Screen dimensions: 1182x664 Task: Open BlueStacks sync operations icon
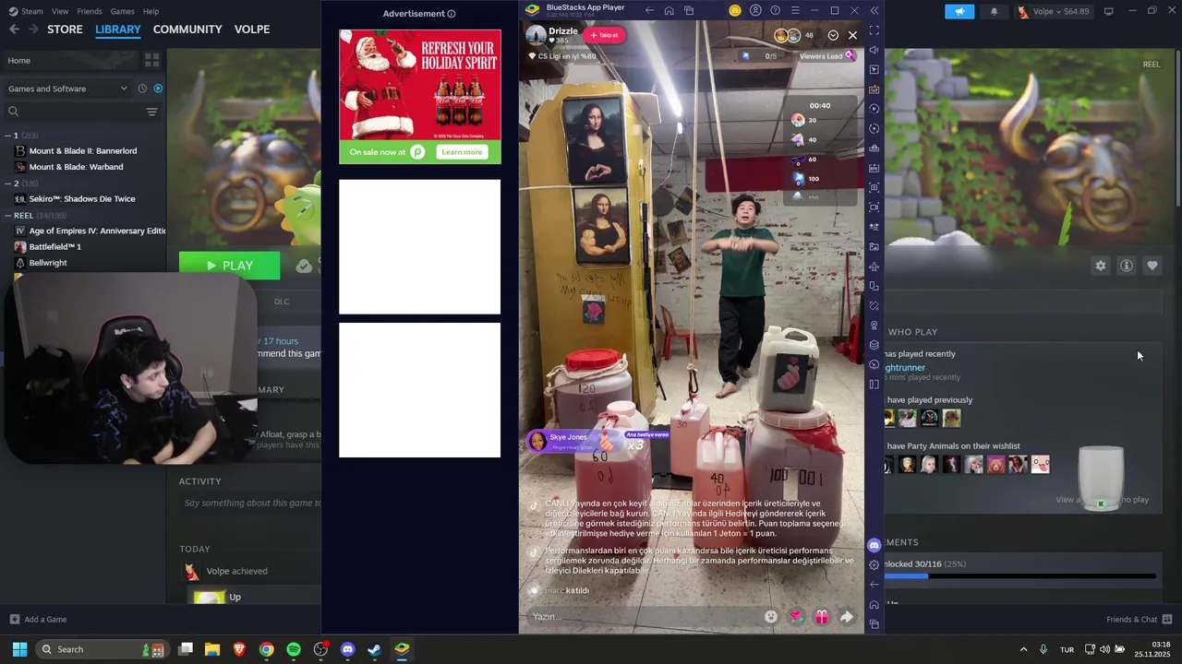874,129
